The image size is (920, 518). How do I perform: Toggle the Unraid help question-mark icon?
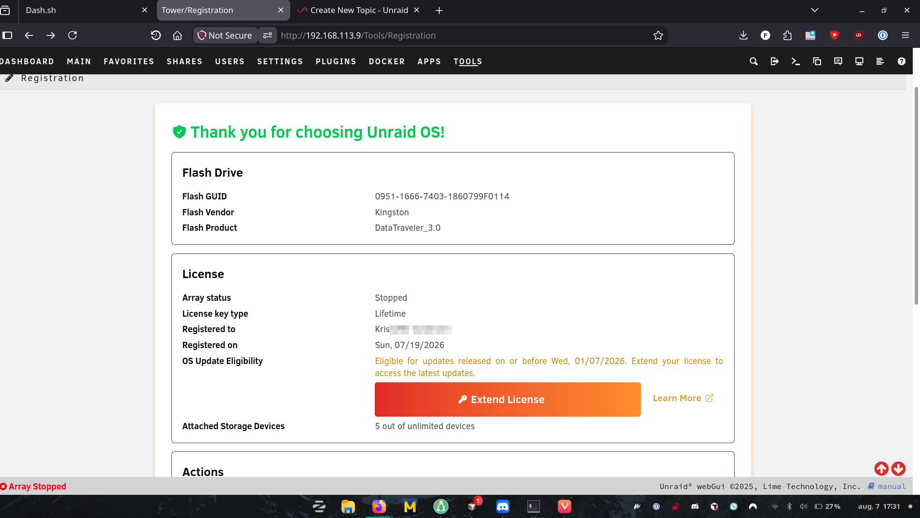pos(901,61)
